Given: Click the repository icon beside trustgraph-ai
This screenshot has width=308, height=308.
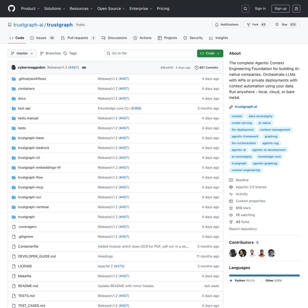Looking at the screenshot, I should coord(10,25).
